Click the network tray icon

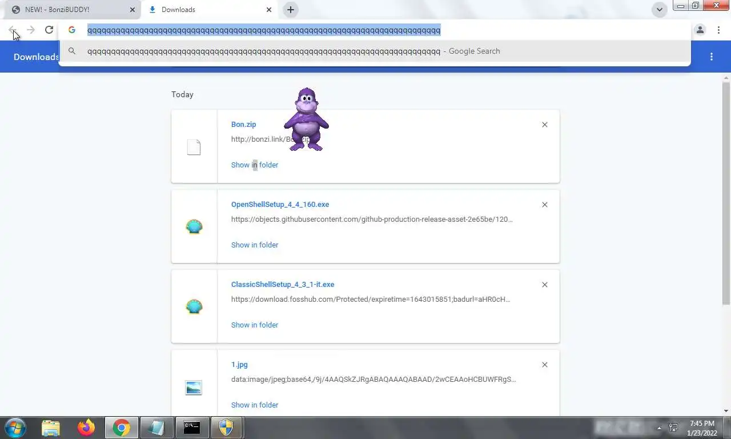pos(674,428)
